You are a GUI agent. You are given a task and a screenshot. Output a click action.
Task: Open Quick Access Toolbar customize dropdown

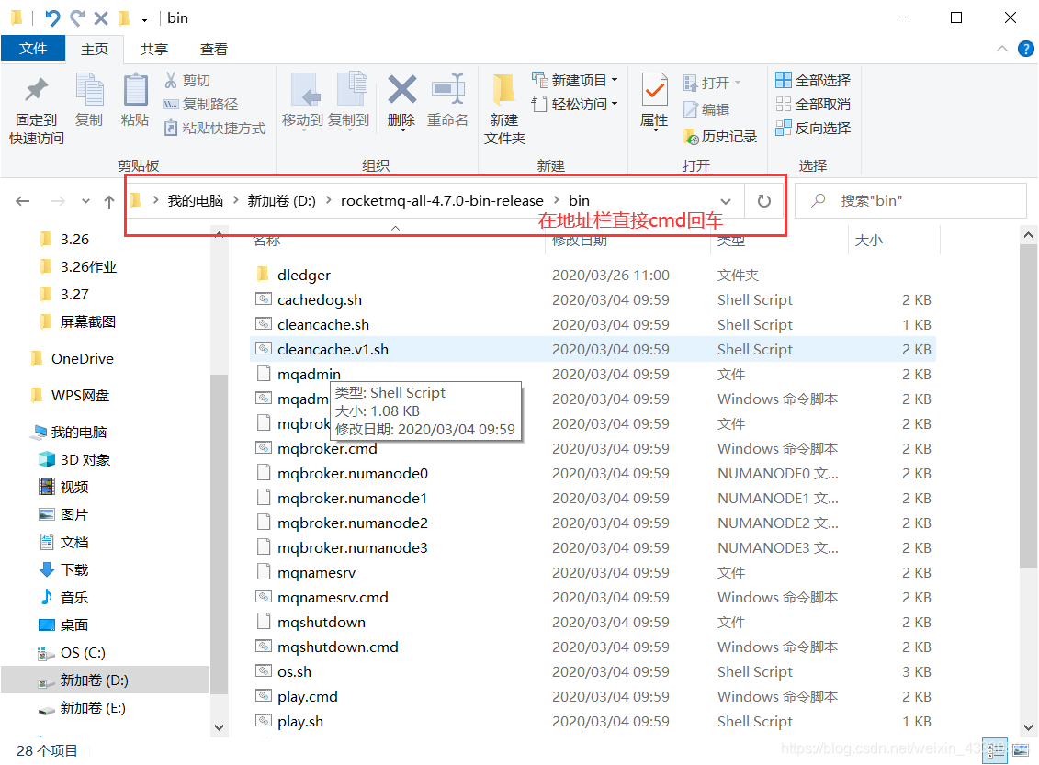pyautogui.click(x=144, y=18)
